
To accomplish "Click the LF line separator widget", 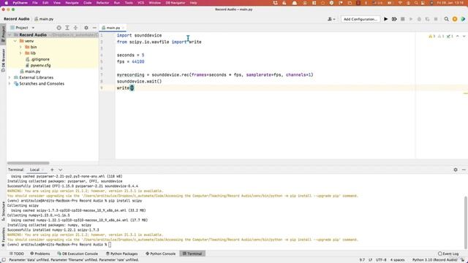I will tap(370, 260).
